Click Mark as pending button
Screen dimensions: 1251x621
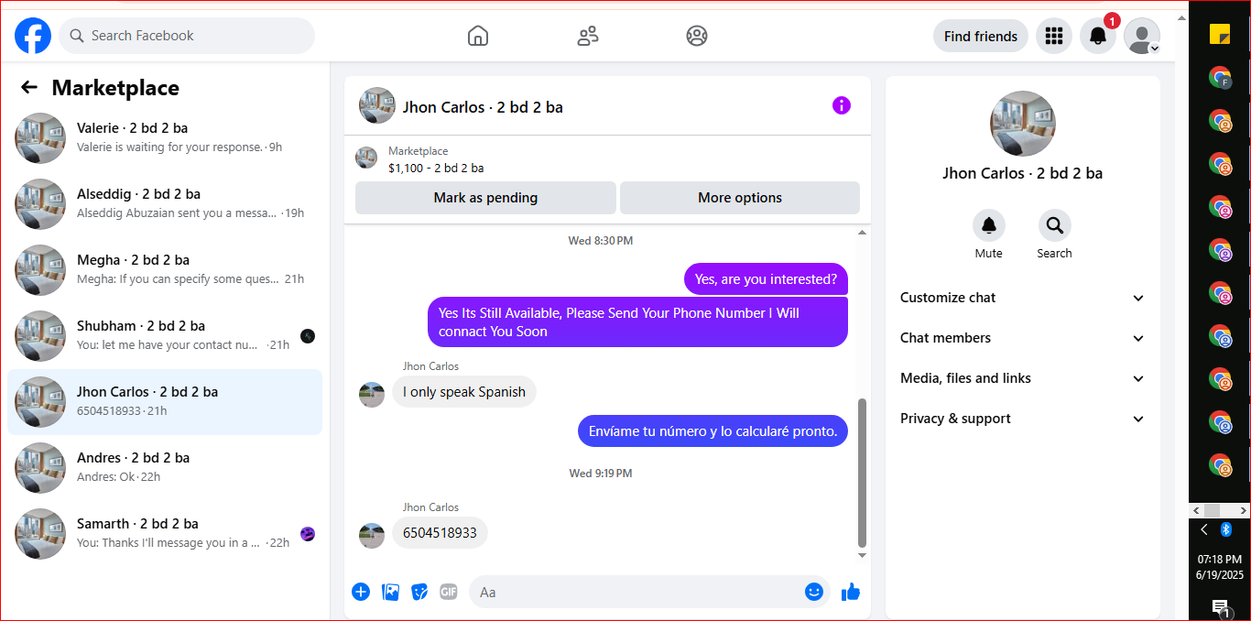(x=485, y=198)
